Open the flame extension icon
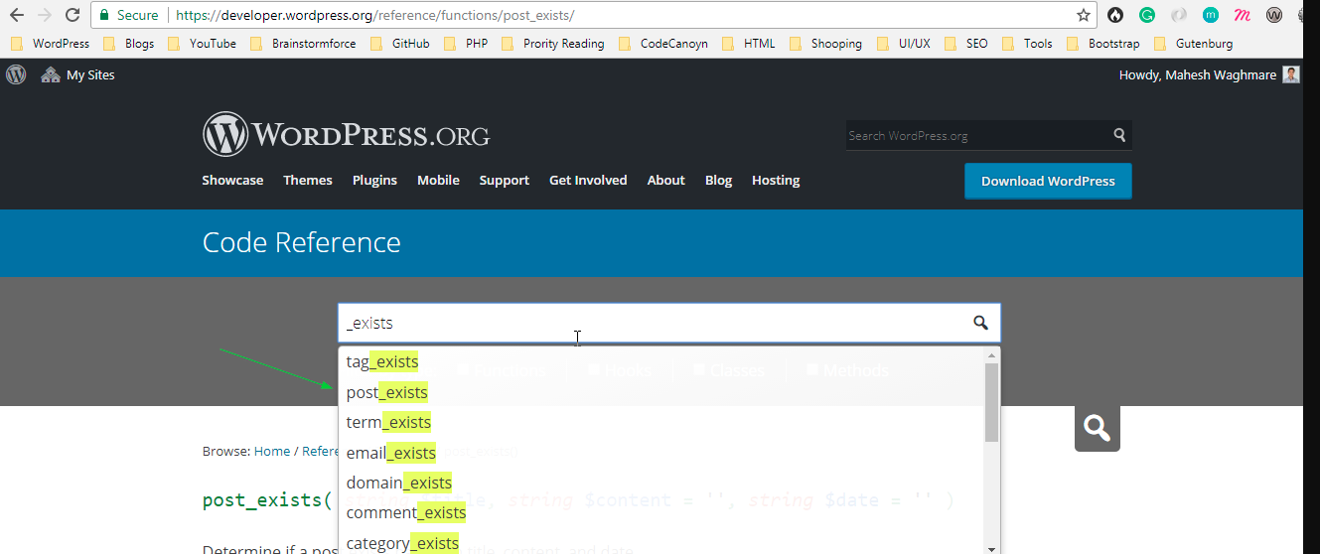 pyautogui.click(x=1116, y=15)
